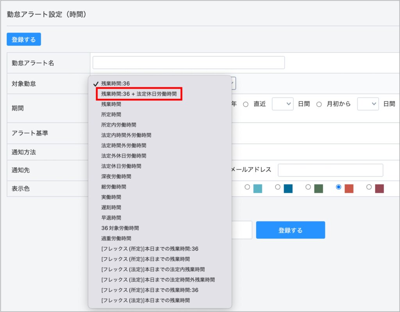This screenshot has width=400, height=312.
Task: Select the 月初から radio button
Action: 319,104
